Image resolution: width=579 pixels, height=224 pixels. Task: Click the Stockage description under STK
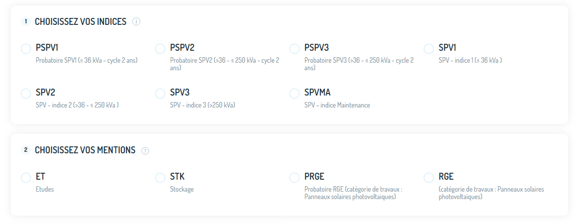(x=182, y=190)
